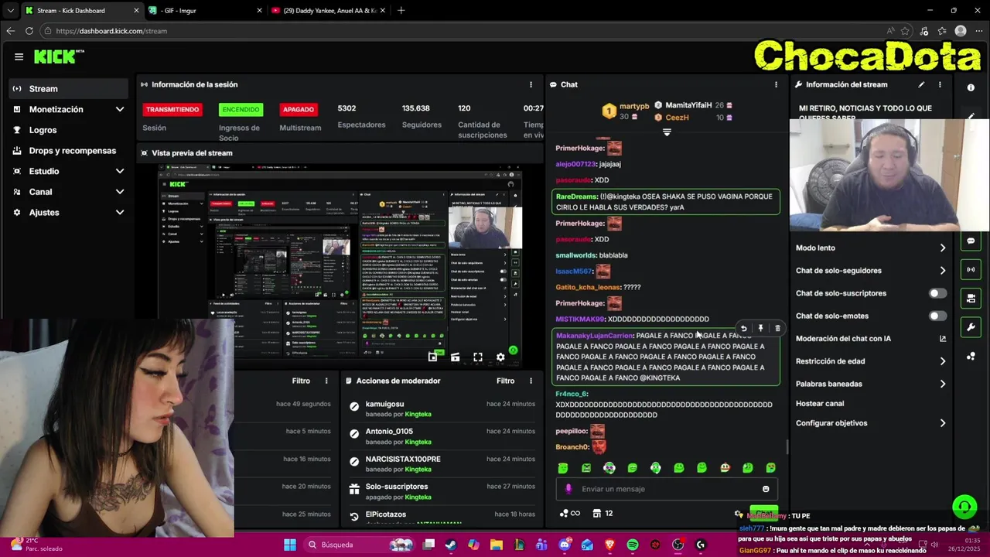Switch to the GIF - Imgur browser tab

coord(205,10)
